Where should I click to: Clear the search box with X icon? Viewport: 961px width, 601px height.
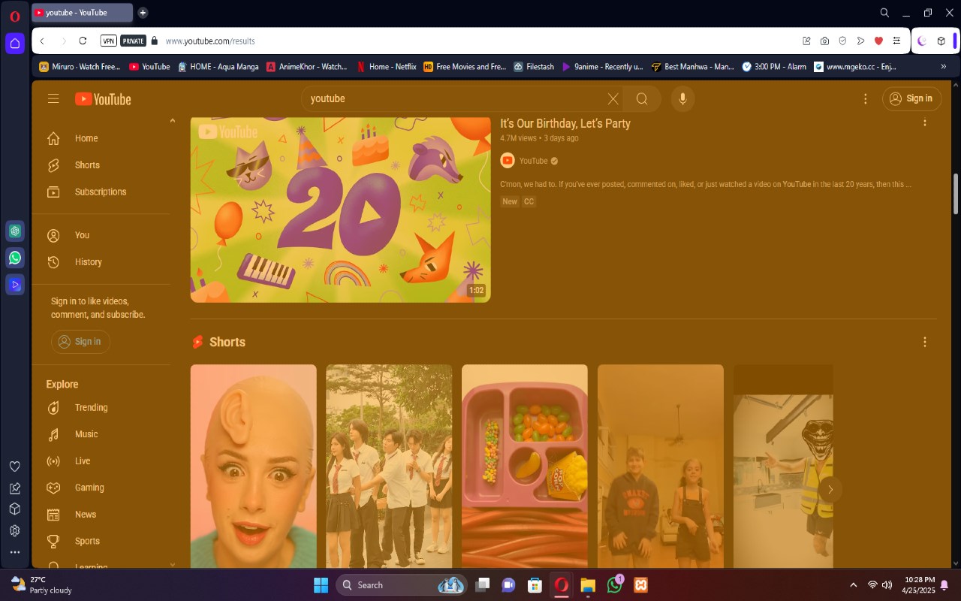tap(613, 98)
